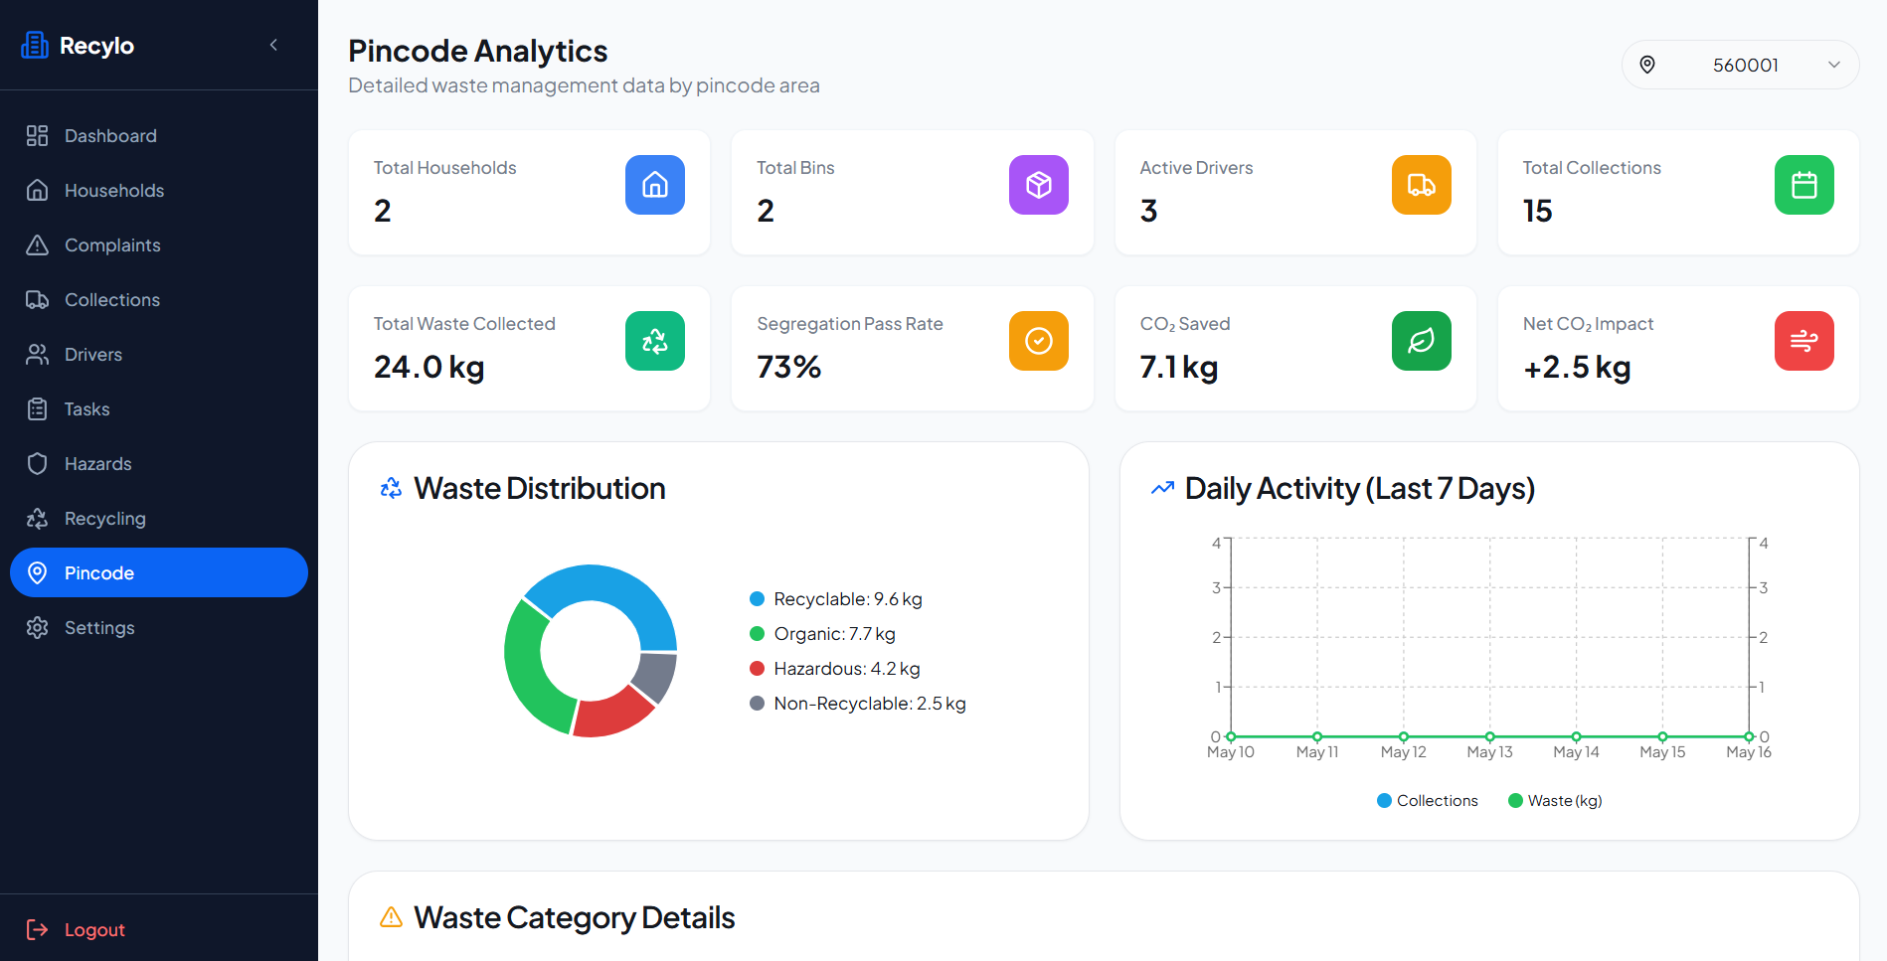The image size is (1887, 961).
Task: Click the purple box icon on Total Bins
Action: point(1039,185)
